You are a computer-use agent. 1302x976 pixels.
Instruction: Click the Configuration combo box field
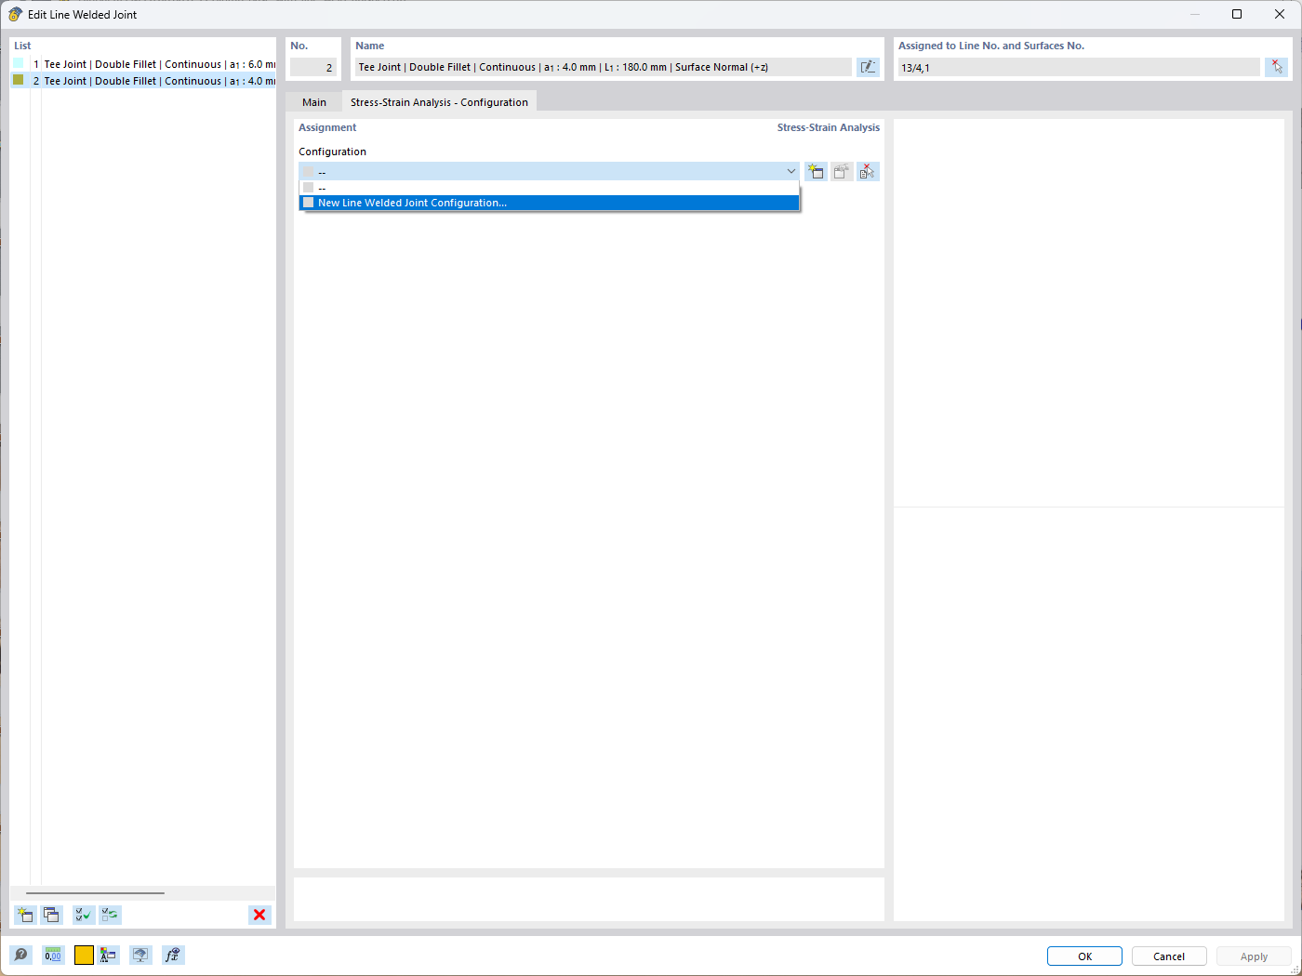pyautogui.click(x=549, y=171)
